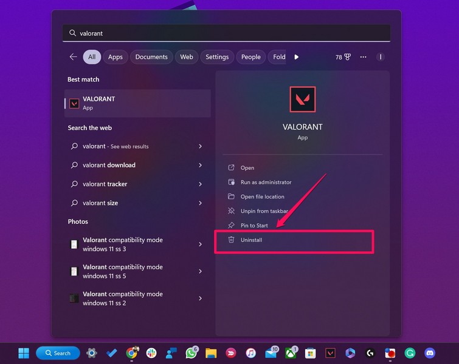The image size is (459, 364).
Task: Open Mail with 10 notifications
Action: click(x=271, y=353)
